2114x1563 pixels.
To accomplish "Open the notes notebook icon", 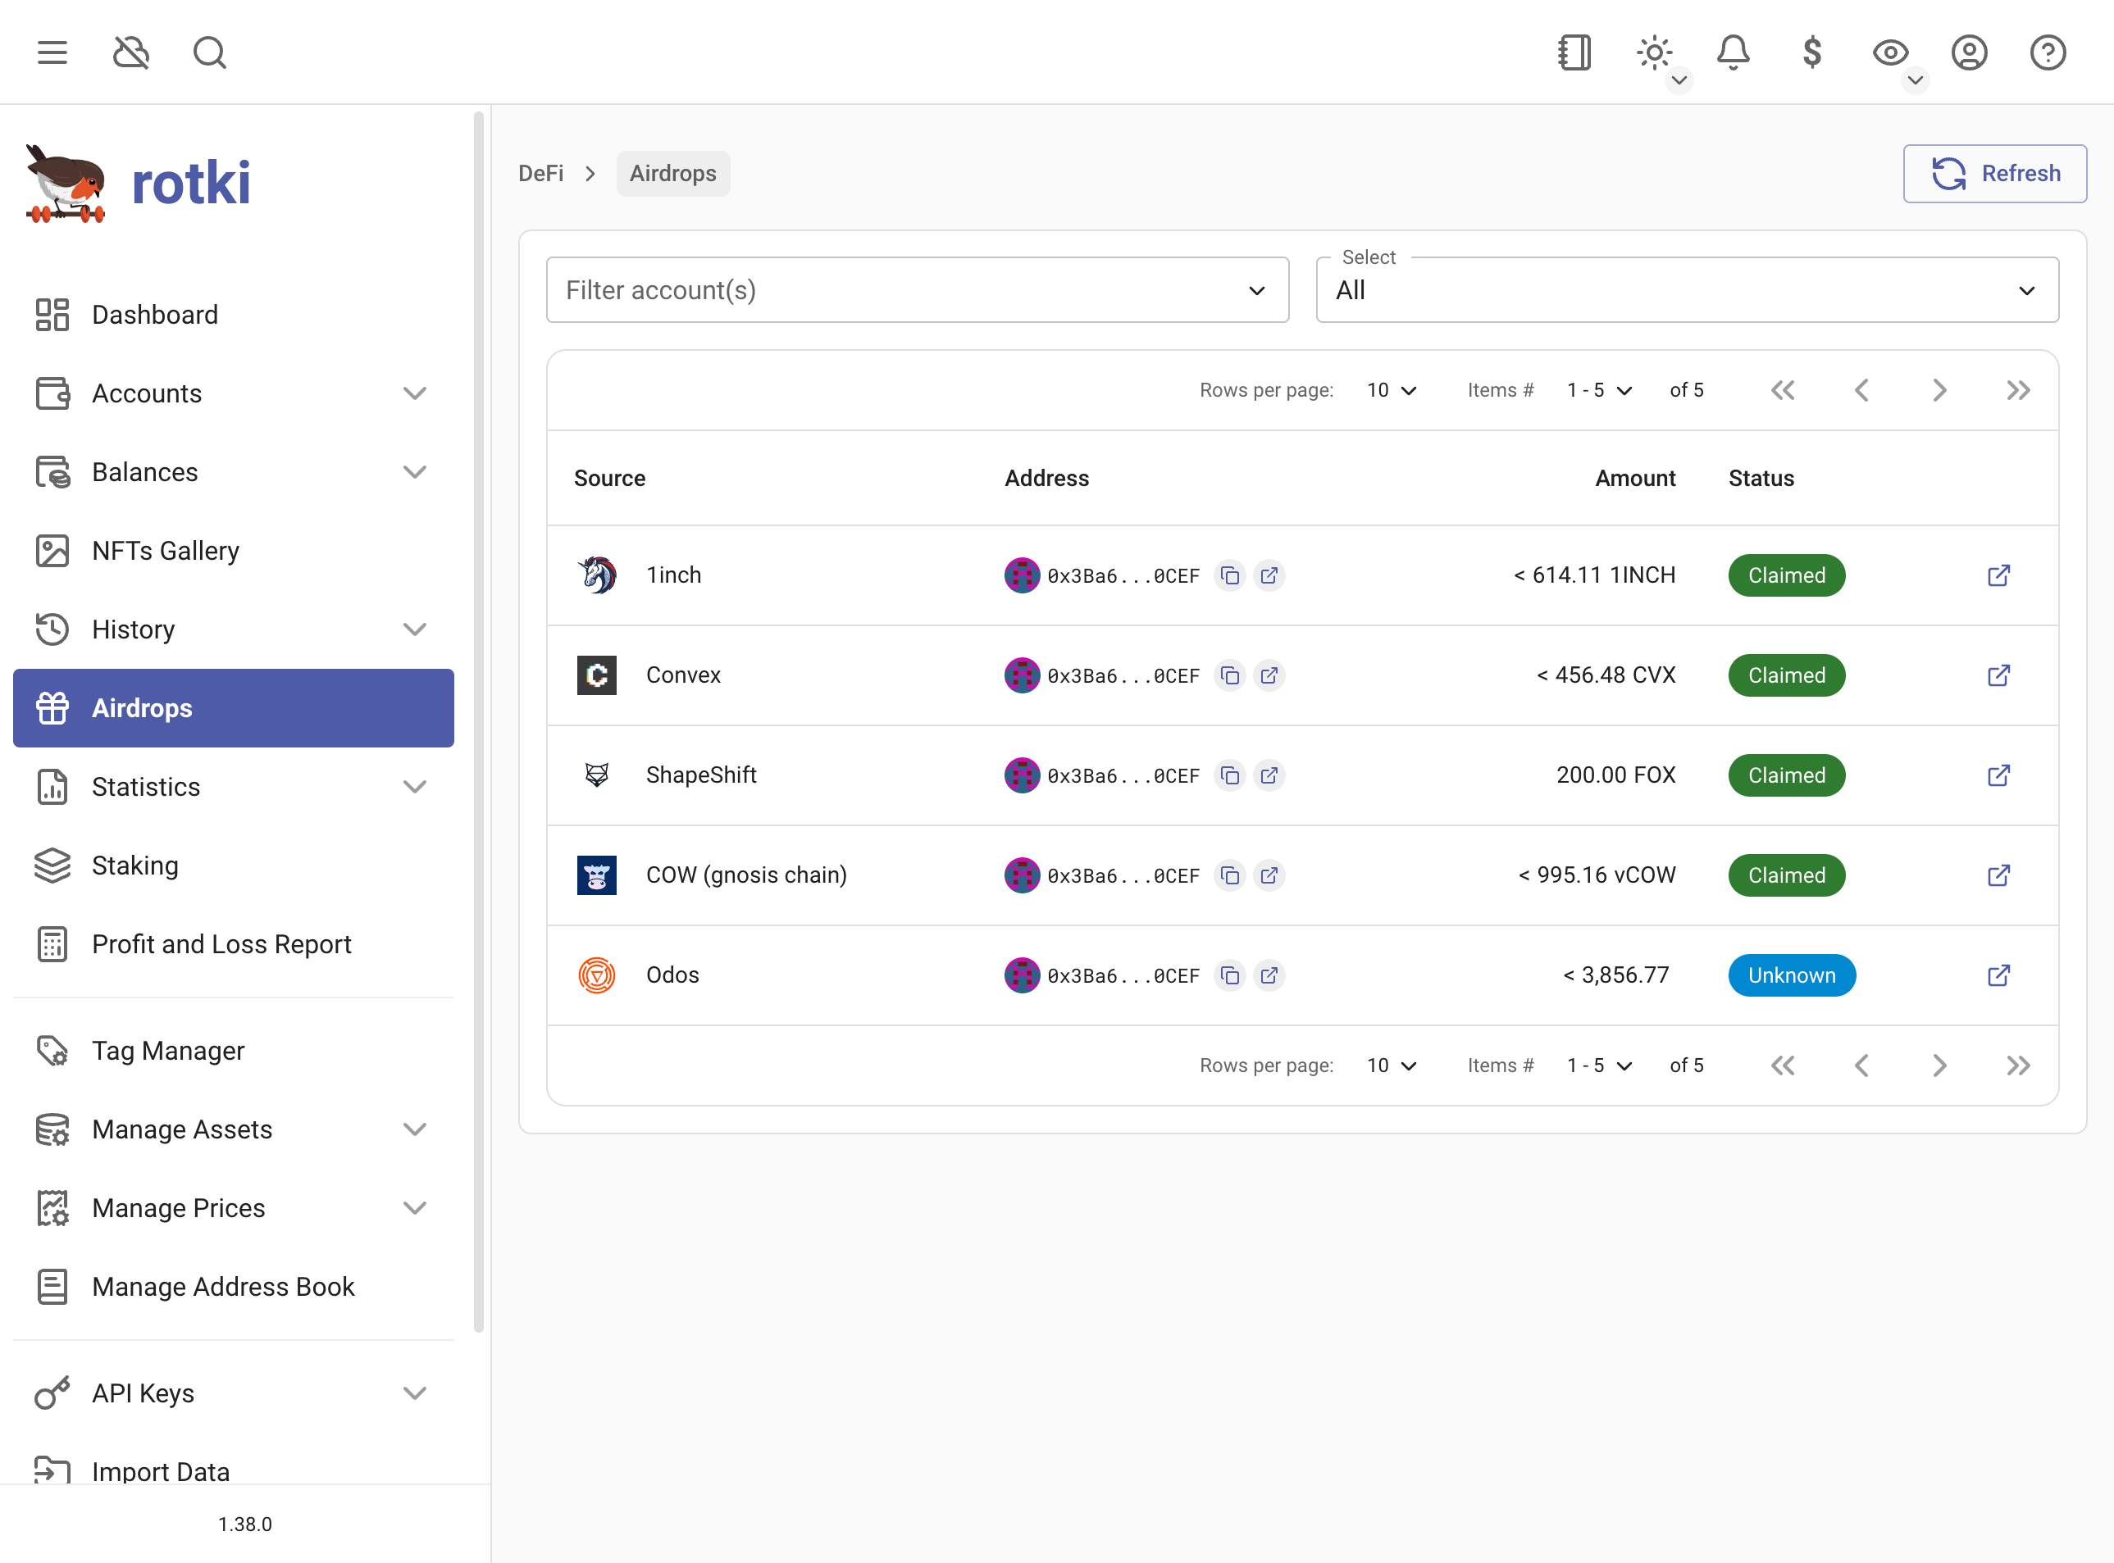I will click(1574, 52).
